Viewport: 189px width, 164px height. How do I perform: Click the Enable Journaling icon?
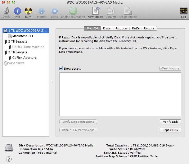73,11
